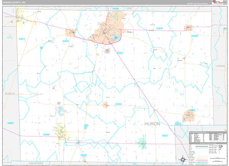Click the large City sample text in legend
Image resolution: width=229 pixels, height=166 pixels.
click(221, 146)
